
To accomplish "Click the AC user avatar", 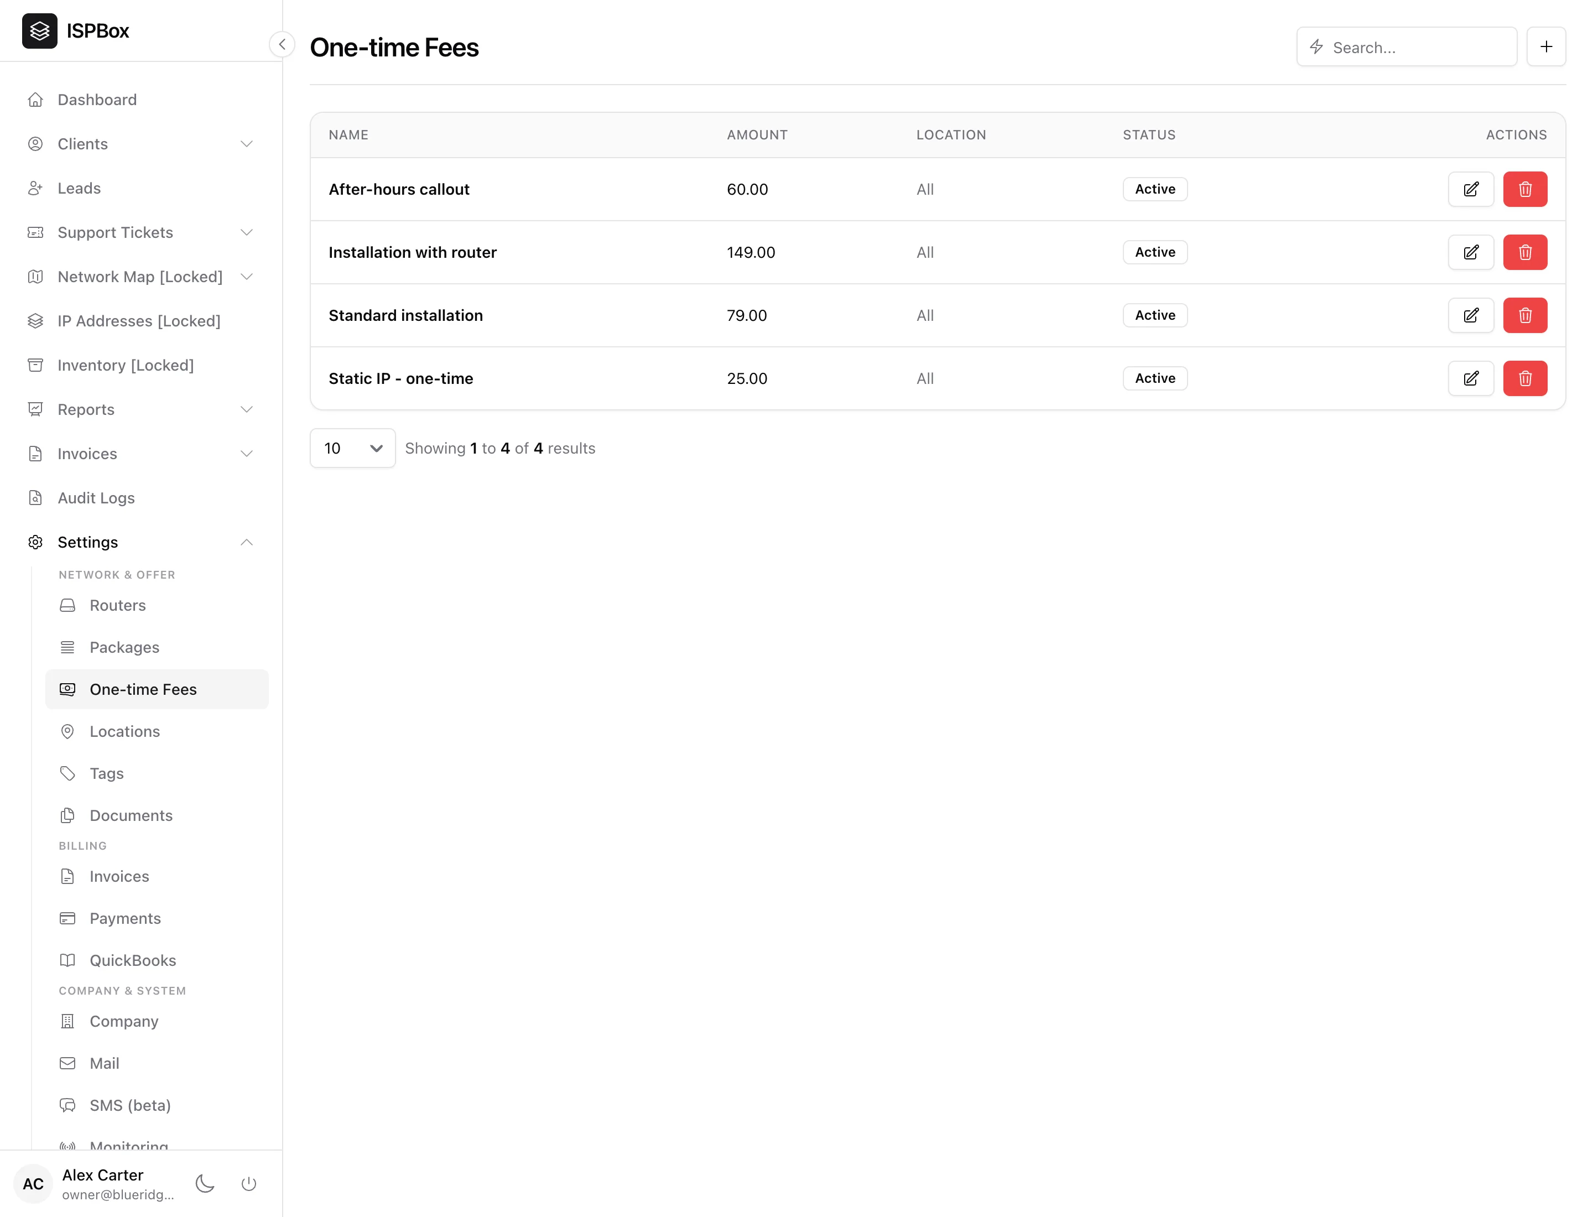I will click(33, 1184).
